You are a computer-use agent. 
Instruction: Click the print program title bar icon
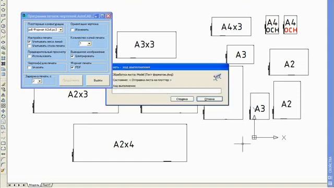(24, 16)
